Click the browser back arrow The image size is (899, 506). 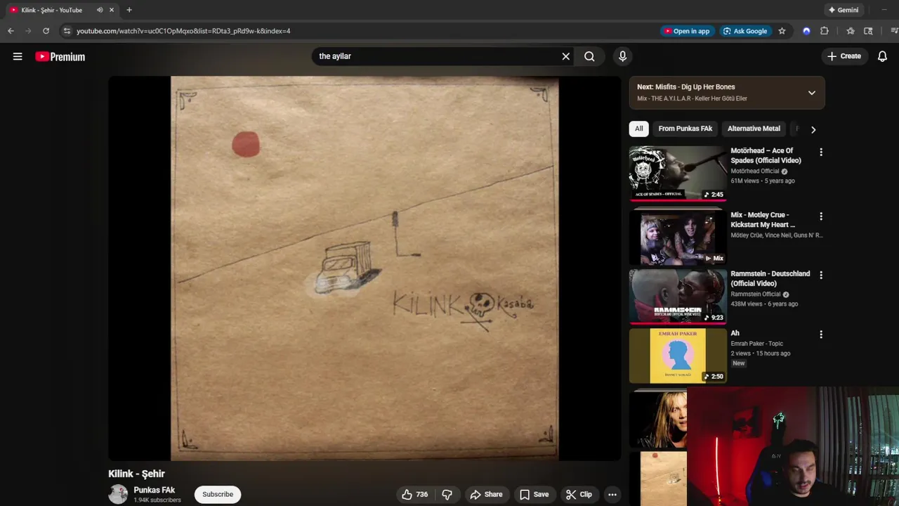click(x=11, y=31)
